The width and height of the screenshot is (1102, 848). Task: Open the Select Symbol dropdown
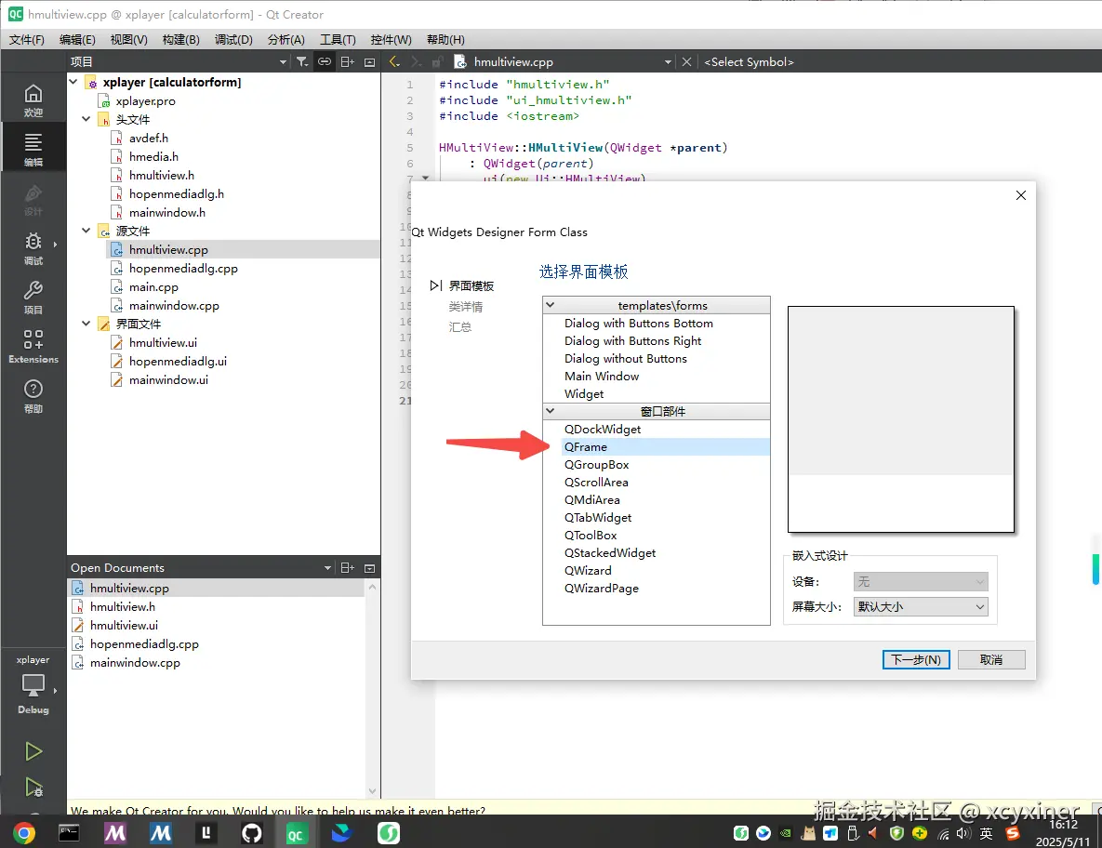[x=750, y=61]
